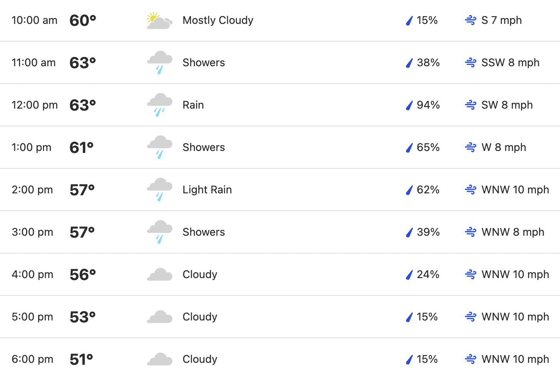Click the cloudy icon at 4:00 pm
Image resolution: width=560 pixels, height=379 pixels.
(159, 275)
